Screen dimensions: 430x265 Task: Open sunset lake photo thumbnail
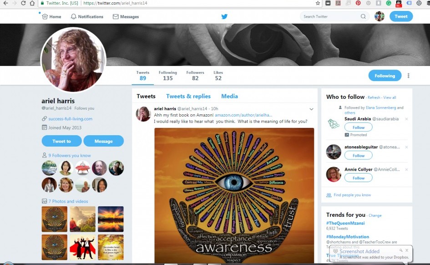[x=111, y=219]
